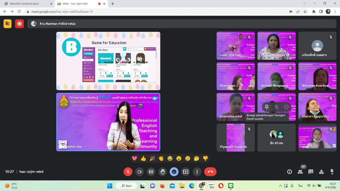Open the '43 others' participants tile
Image resolution: width=340 pixels, height=191 pixels.
pyautogui.click(x=277, y=138)
